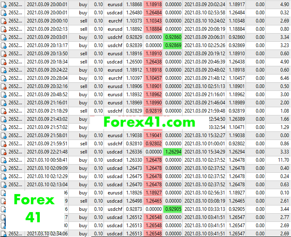
Task: Select the sell order icon at 20:00:10
Action: point(4,21)
